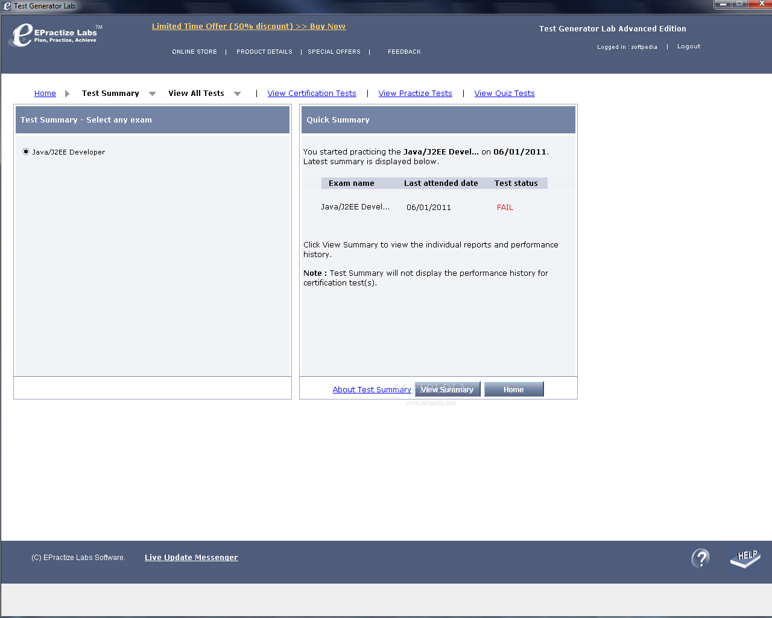Open View Certification Tests link

(x=312, y=94)
